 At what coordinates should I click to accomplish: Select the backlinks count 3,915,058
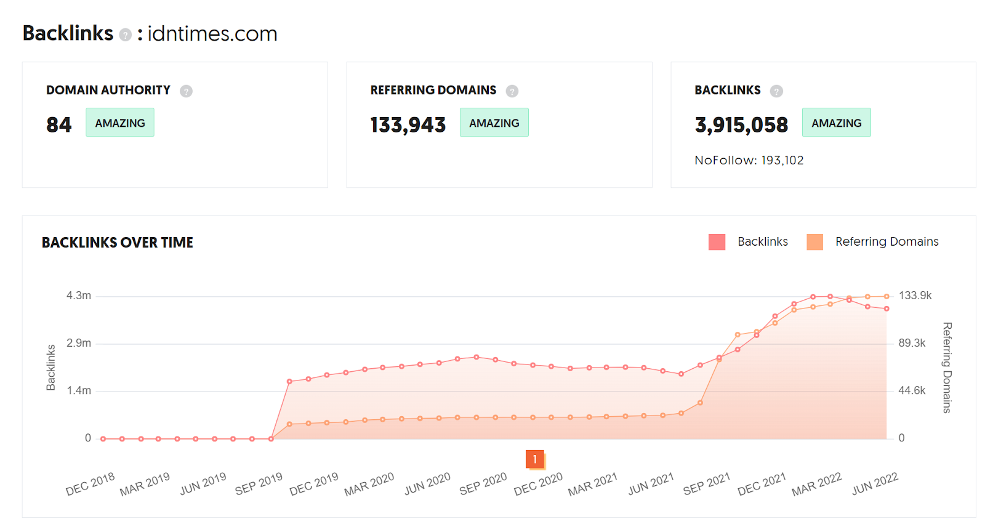tap(741, 125)
